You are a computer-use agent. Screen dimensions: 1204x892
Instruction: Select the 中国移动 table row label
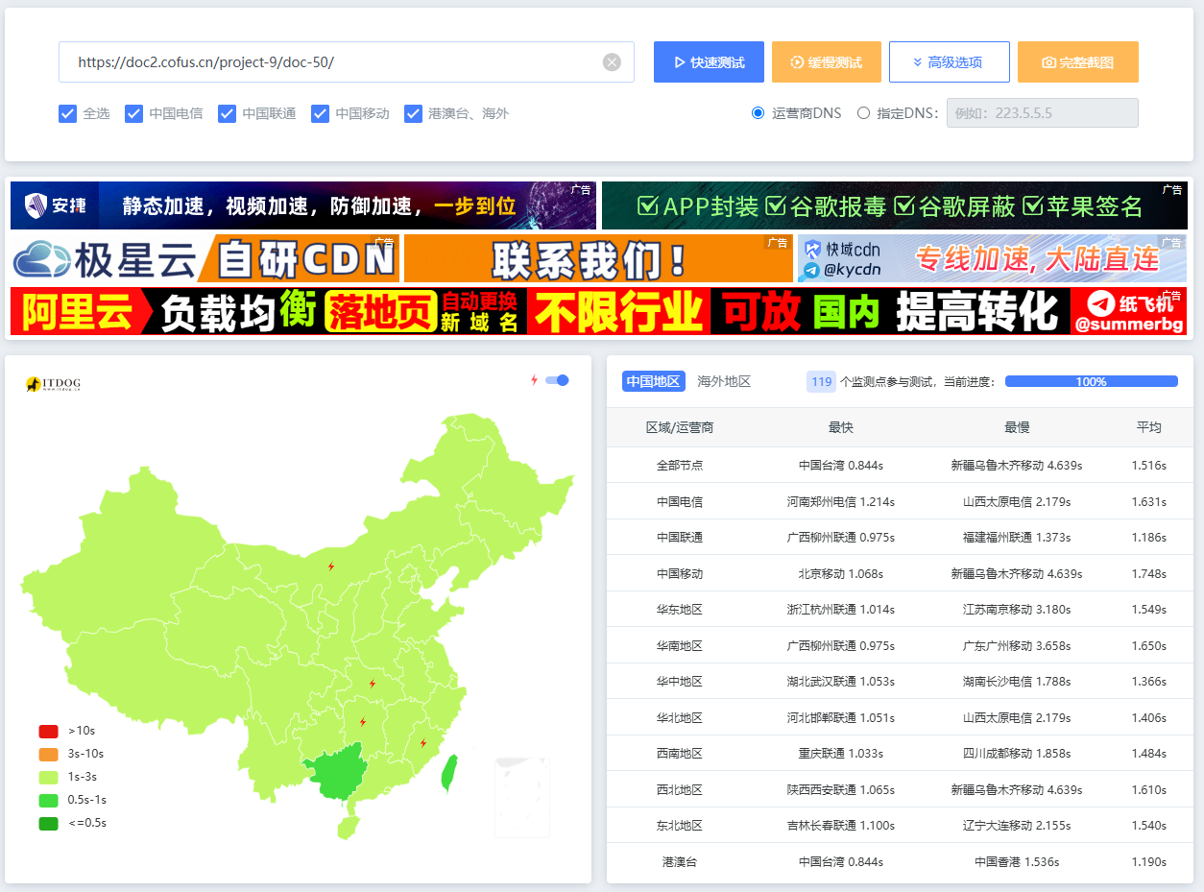point(680,573)
